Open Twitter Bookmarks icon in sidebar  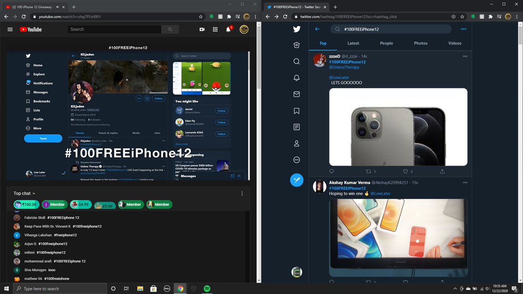click(x=297, y=111)
